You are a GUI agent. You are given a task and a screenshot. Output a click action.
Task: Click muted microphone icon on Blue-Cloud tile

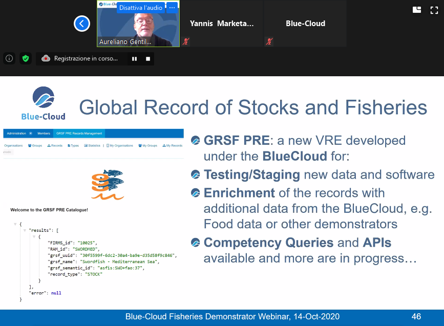click(269, 41)
